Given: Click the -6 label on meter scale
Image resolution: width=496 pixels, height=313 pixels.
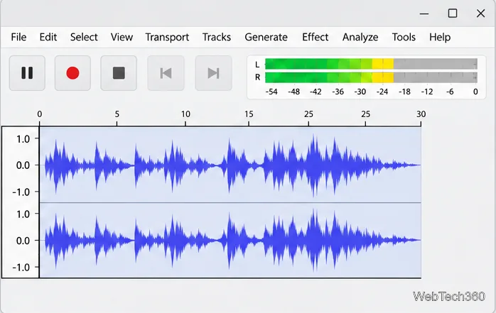Looking at the screenshot, I should [x=450, y=92].
